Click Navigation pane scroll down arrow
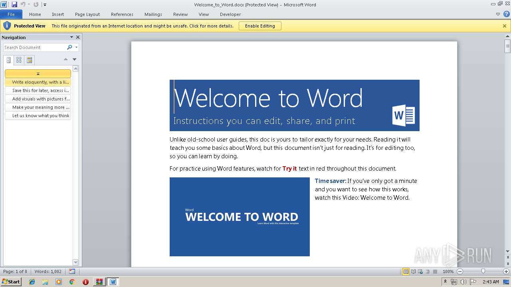 pyautogui.click(x=75, y=262)
